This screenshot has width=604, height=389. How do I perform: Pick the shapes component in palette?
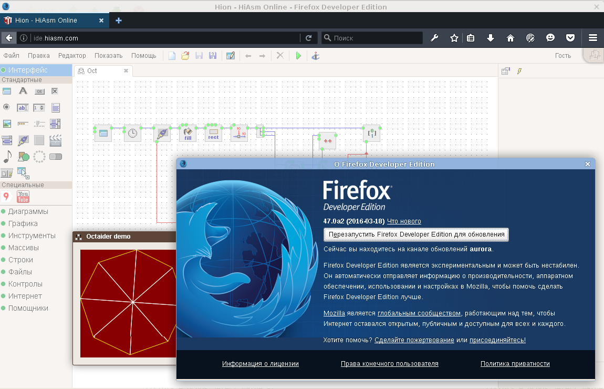[24, 157]
